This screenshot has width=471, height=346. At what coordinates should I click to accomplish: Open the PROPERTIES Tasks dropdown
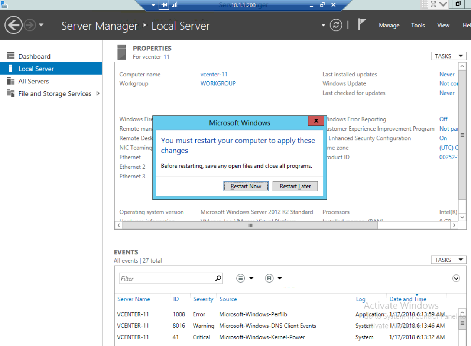[x=448, y=56]
